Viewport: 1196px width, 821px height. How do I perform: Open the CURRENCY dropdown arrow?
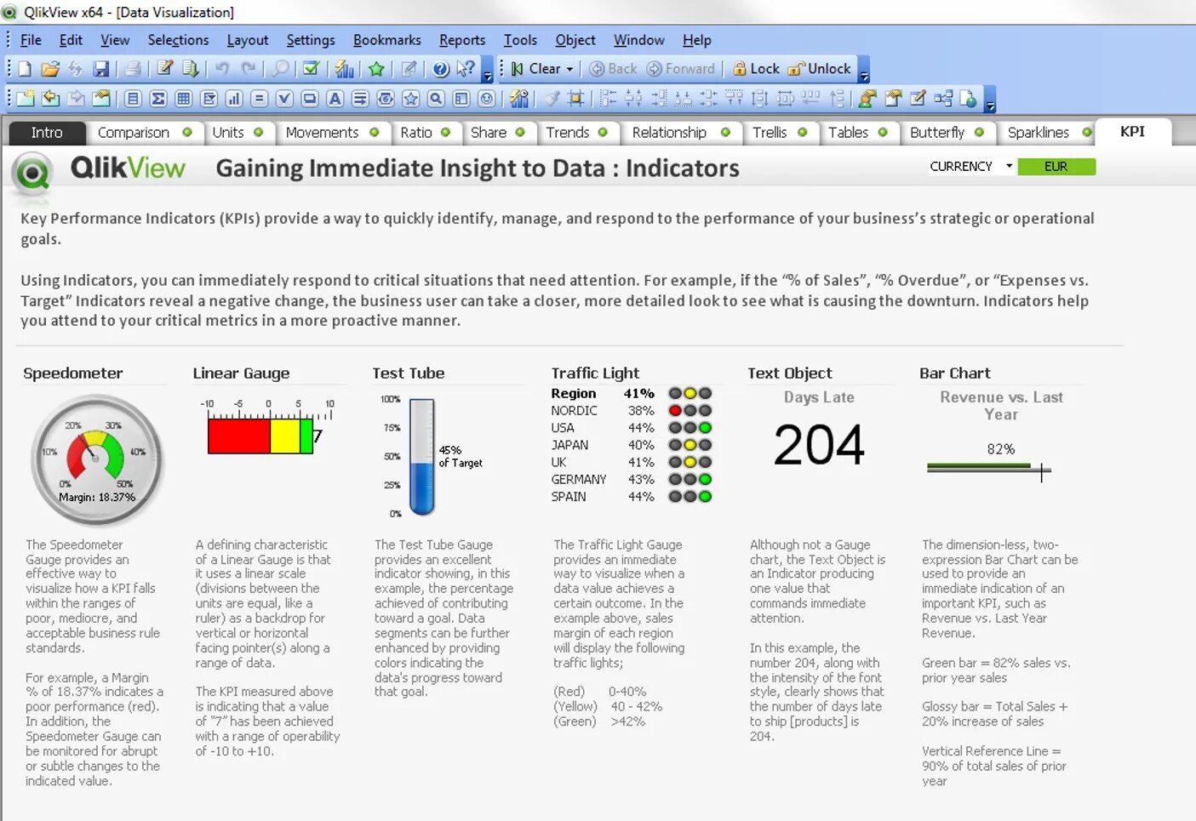pyautogui.click(x=1010, y=166)
